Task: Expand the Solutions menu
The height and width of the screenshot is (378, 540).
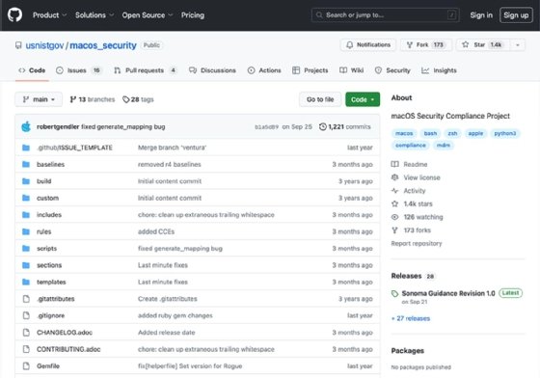Action: coord(94,15)
